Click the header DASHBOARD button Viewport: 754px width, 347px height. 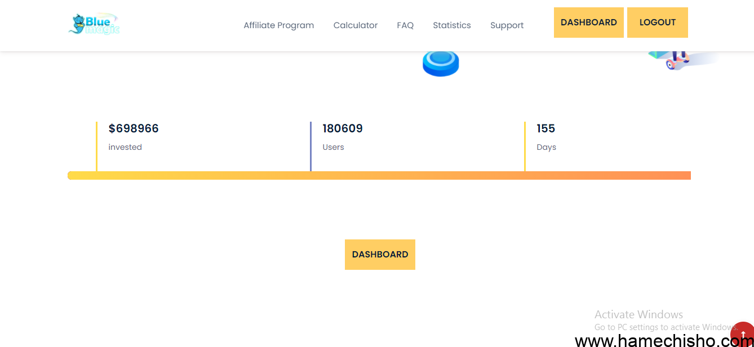click(x=588, y=23)
